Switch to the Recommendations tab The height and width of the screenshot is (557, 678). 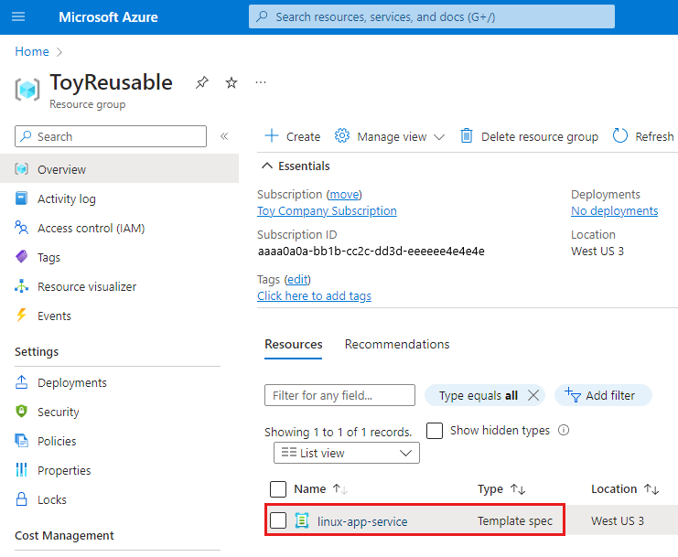tap(397, 345)
